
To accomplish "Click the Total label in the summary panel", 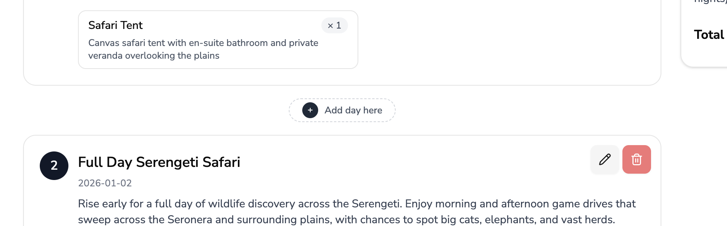I will coord(709,35).
